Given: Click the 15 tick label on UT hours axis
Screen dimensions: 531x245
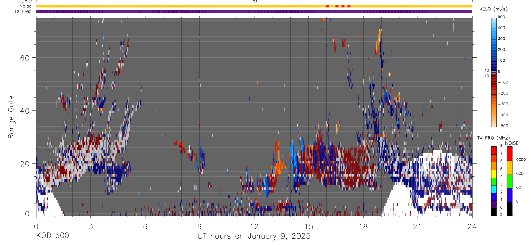Looking at the screenshot, I should tap(308, 226).
